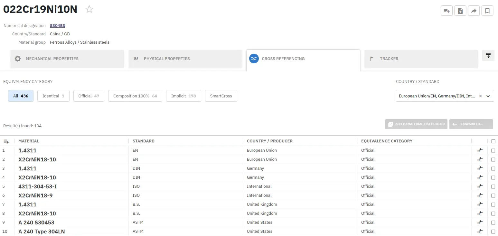Open the Mechanical Properties tab
This screenshot has width=498, height=236.
(67, 59)
